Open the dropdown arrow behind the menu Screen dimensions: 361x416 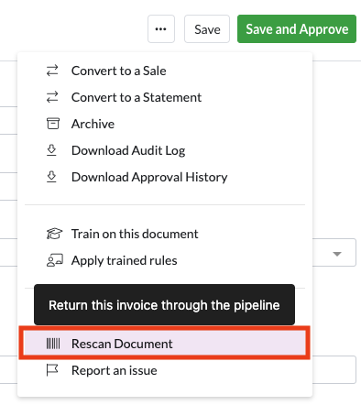(x=337, y=254)
